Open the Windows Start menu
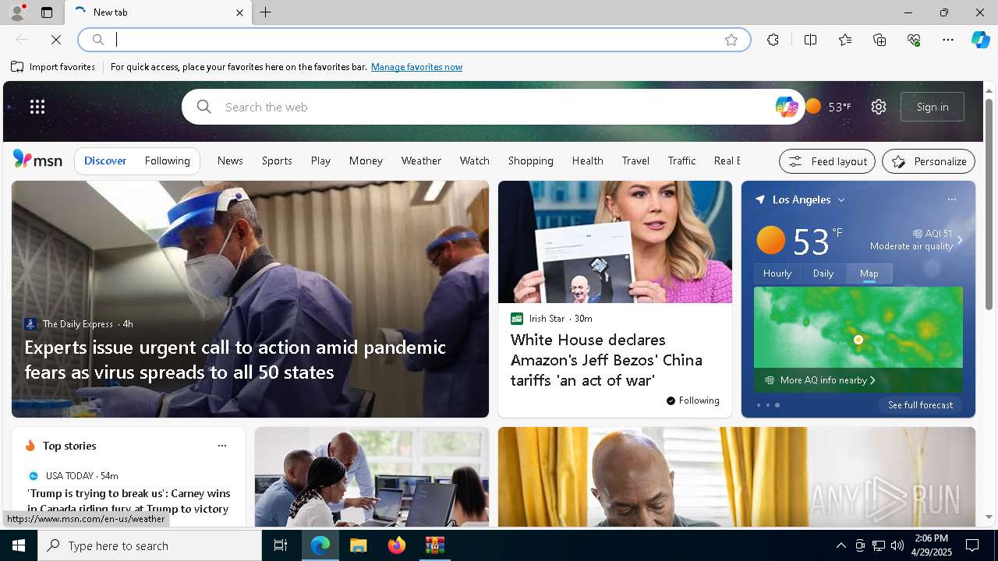The image size is (998, 561). (19, 545)
